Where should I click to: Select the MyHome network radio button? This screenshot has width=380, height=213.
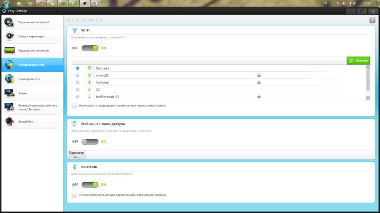click(78, 82)
